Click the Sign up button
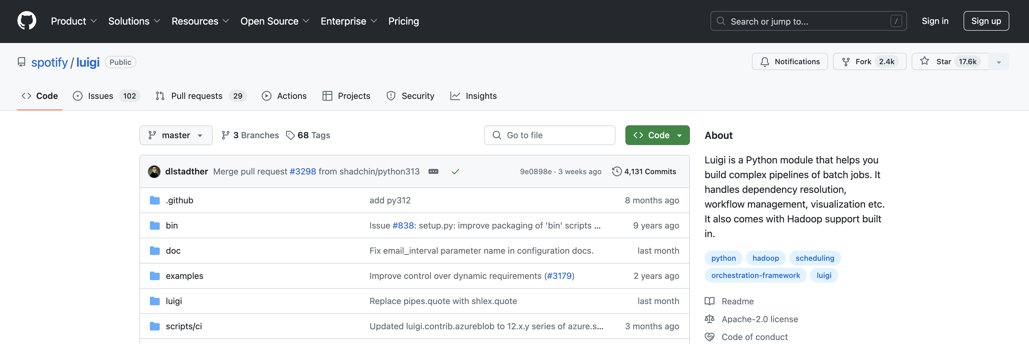The width and height of the screenshot is (1029, 344). (x=986, y=21)
